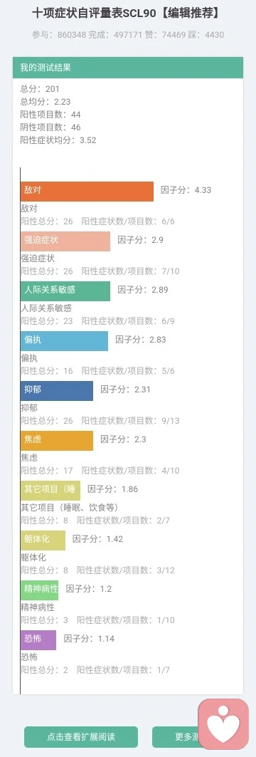This screenshot has height=757, width=256.
Task: Select the 躯体化 bar
Action: [43, 541]
